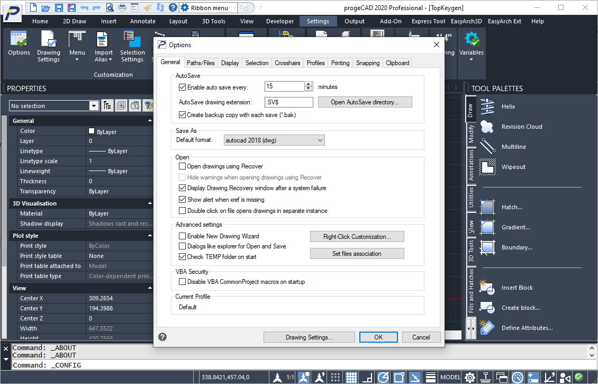Open Default format dropdown

tap(274, 140)
